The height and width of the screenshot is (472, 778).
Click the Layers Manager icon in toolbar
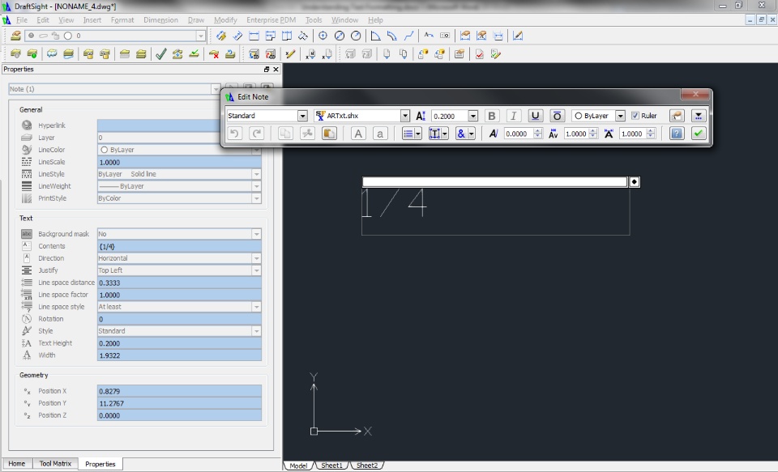[16, 36]
